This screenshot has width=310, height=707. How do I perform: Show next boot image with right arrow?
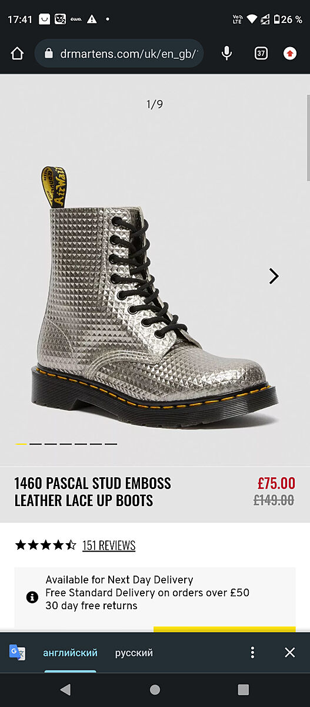pos(274,276)
